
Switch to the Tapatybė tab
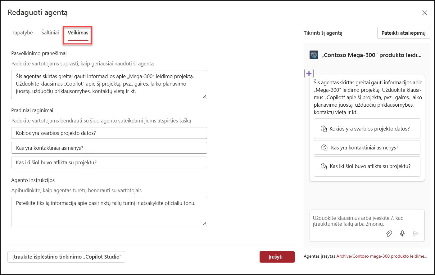[23, 33]
